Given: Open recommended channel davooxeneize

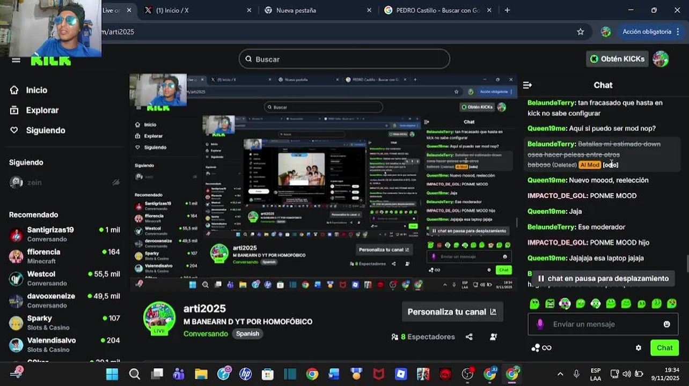Looking at the screenshot, I should pos(64,300).
